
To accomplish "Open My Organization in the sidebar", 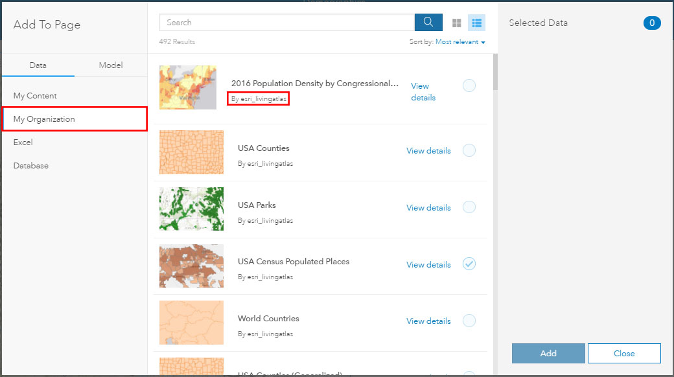I will coord(44,119).
